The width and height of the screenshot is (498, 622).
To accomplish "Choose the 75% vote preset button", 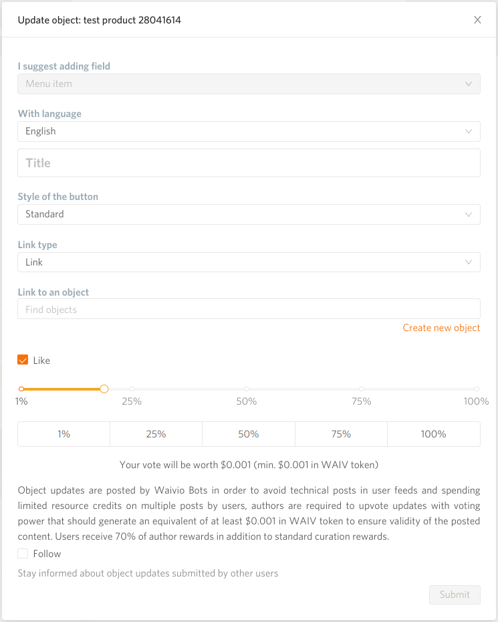I will pyautogui.click(x=341, y=434).
